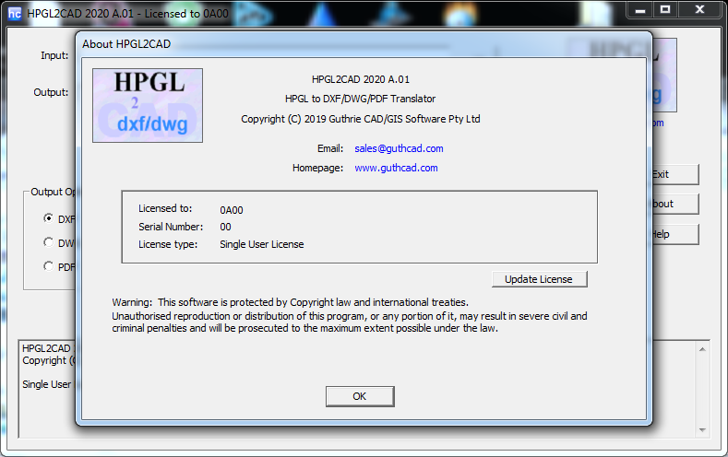Click the Copyright 2019 Guthrie CAD/GIS line
Image resolution: width=728 pixels, height=457 pixels.
tap(360, 119)
